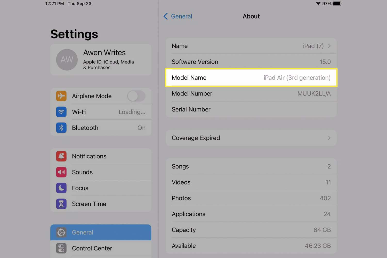Tap the battery indicator in status bar
The height and width of the screenshot is (258, 387).
tap(337, 4)
